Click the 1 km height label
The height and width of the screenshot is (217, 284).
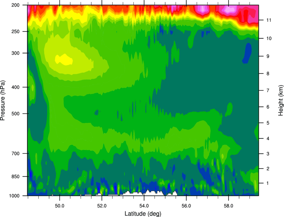268,183
